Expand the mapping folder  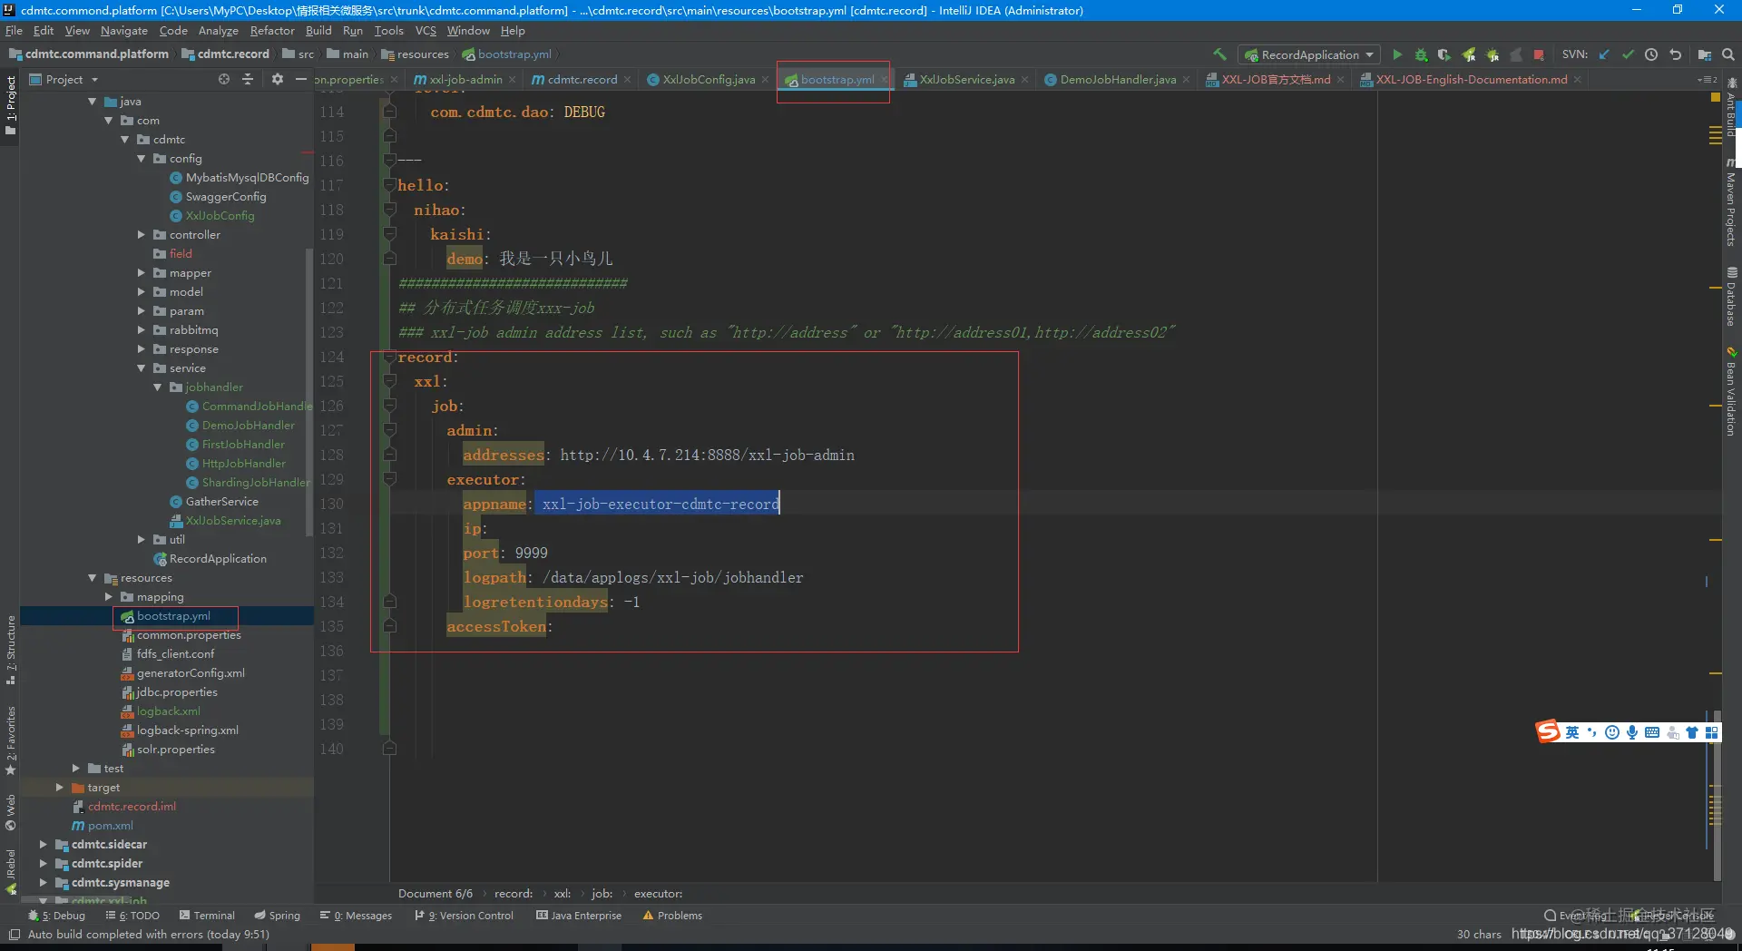tap(108, 597)
